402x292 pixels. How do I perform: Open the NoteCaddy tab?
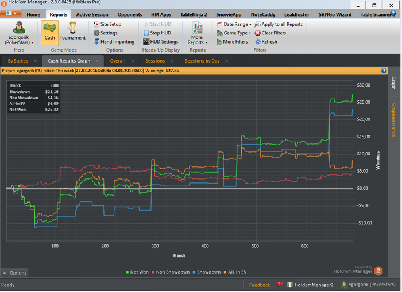click(x=263, y=14)
